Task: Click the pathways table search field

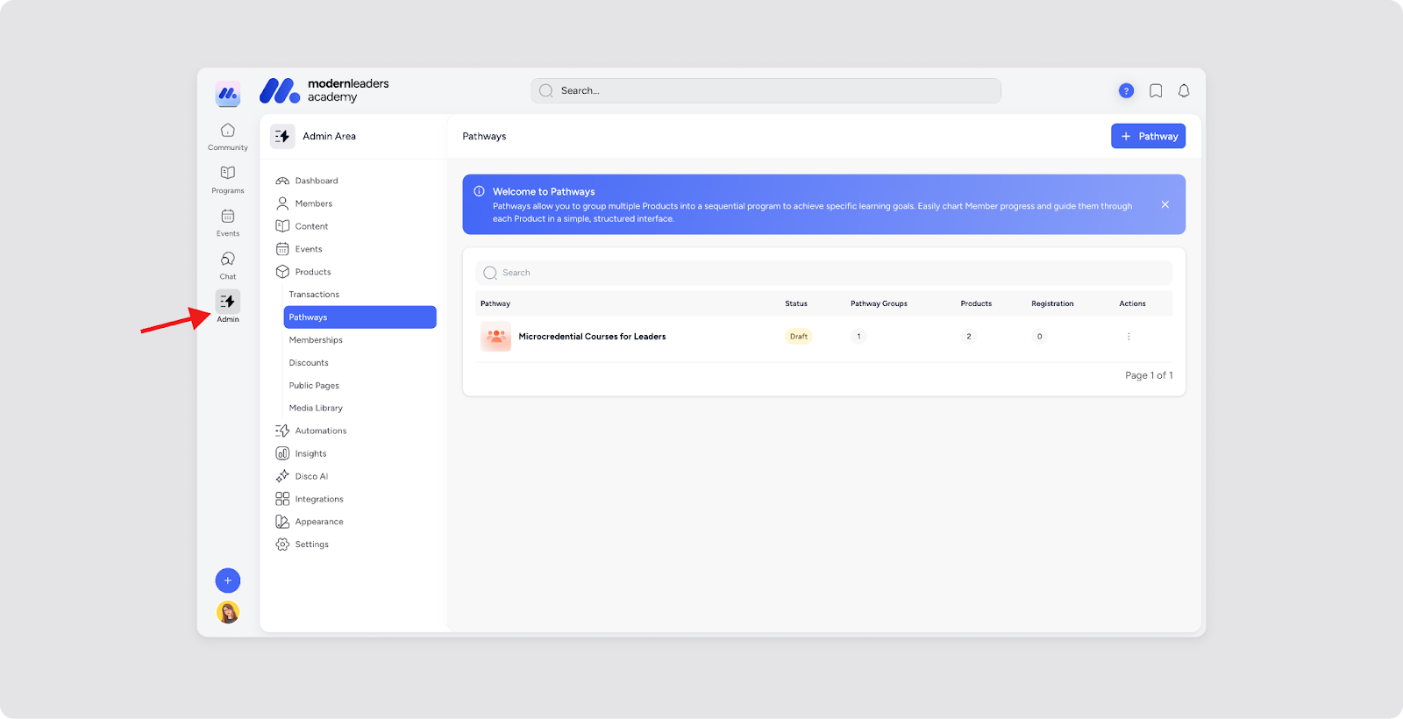Action: pyautogui.click(x=824, y=273)
